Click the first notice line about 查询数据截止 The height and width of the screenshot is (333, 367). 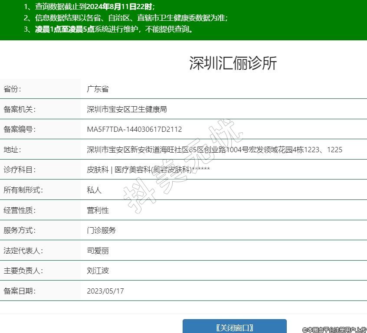(x=89, y=7)
